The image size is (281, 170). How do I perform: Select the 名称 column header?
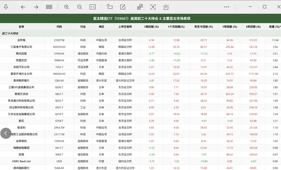pos(21,27)
